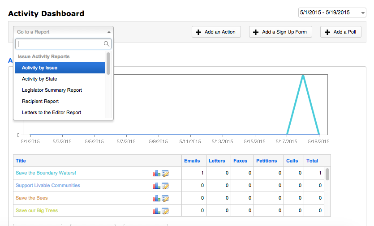The width and height of the screenshot is (374, 226).
Task: Open edit icon for Save the Bees
Action: (165, 198)
